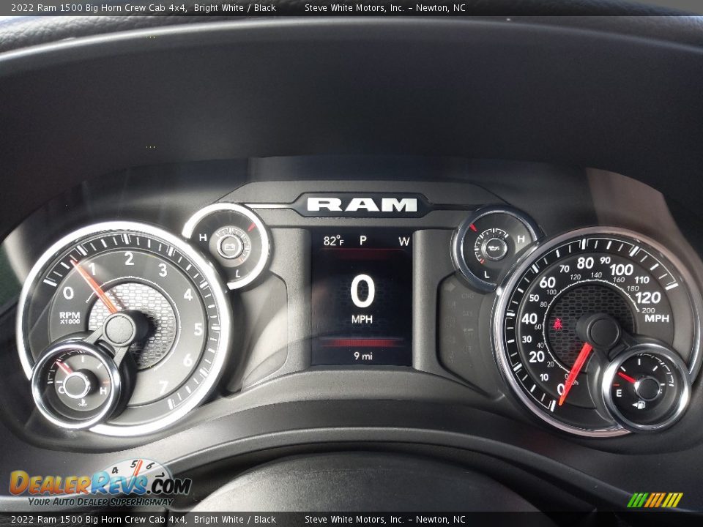This screenshot has width=703, height=527.
Task: Select the W compass heading
Action: tap(404, 242)
